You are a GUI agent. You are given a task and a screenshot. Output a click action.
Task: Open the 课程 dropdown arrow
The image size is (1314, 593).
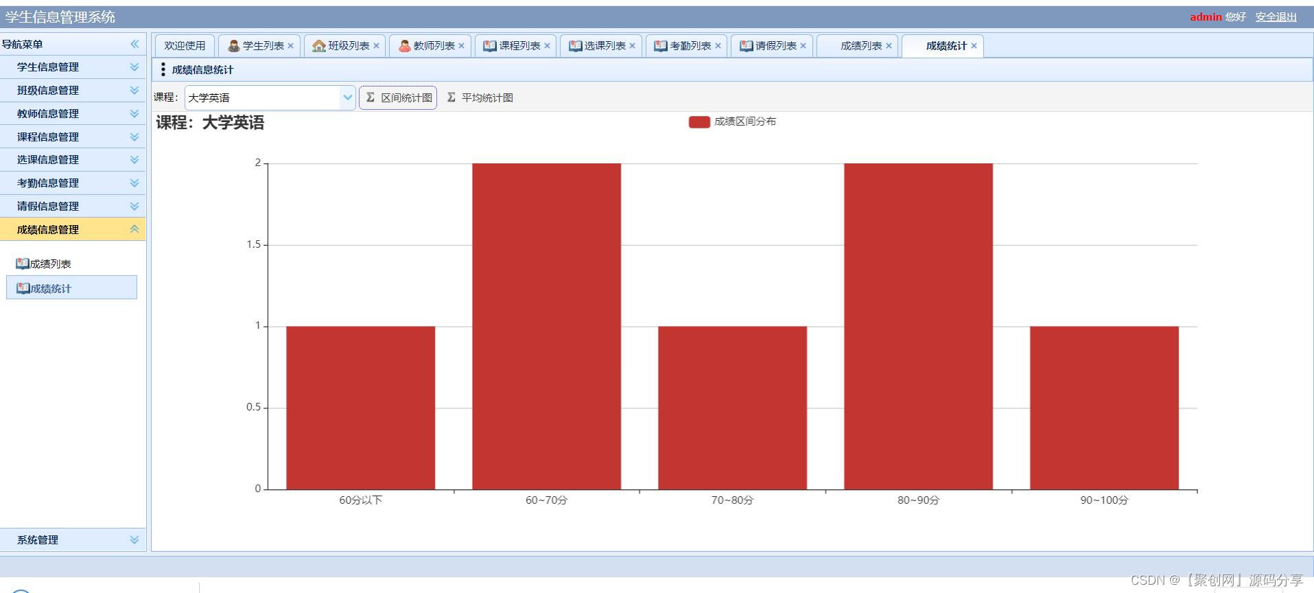(x=347, y=97)
